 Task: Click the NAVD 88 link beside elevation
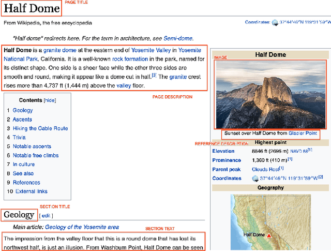point(298,151)
